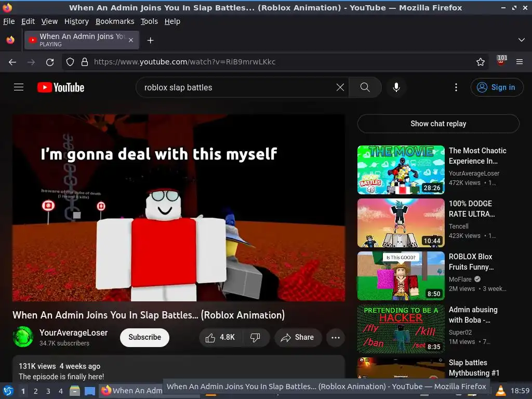
Task: Open the Firefox View pinned icon
Action: coord(10,40)
